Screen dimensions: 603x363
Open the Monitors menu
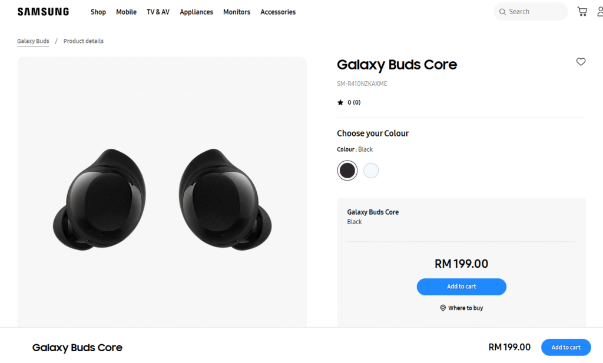coord(237,12)
